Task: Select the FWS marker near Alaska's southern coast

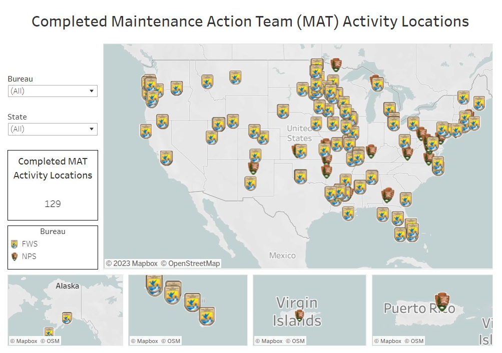Action: click(x=67, y=318)
